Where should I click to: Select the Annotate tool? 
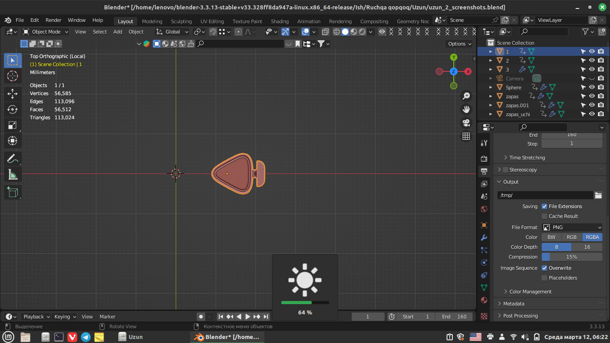point(13,159)
